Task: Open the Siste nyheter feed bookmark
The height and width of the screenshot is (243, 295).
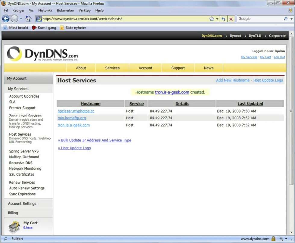Action: coord(73,27)
